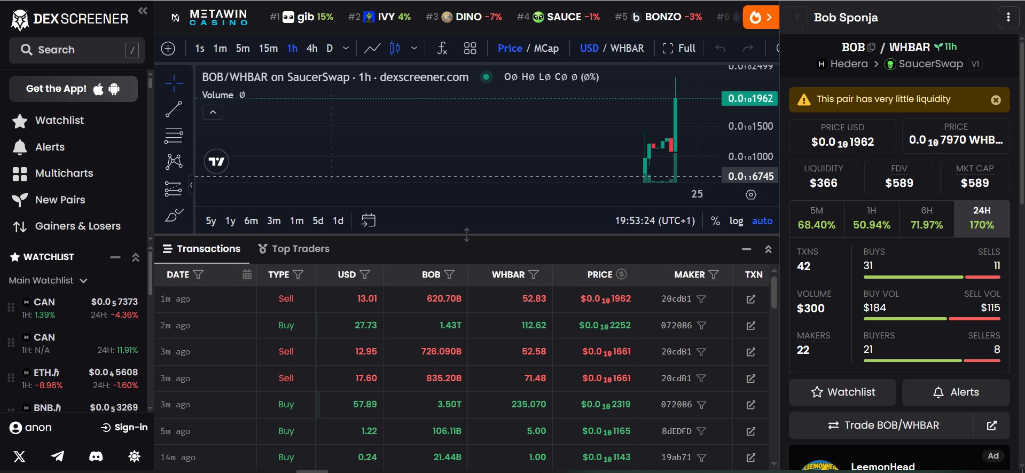Open the go-to-date calendar icon
This screenshot has height=473, width=1025.
pos(368,220)
